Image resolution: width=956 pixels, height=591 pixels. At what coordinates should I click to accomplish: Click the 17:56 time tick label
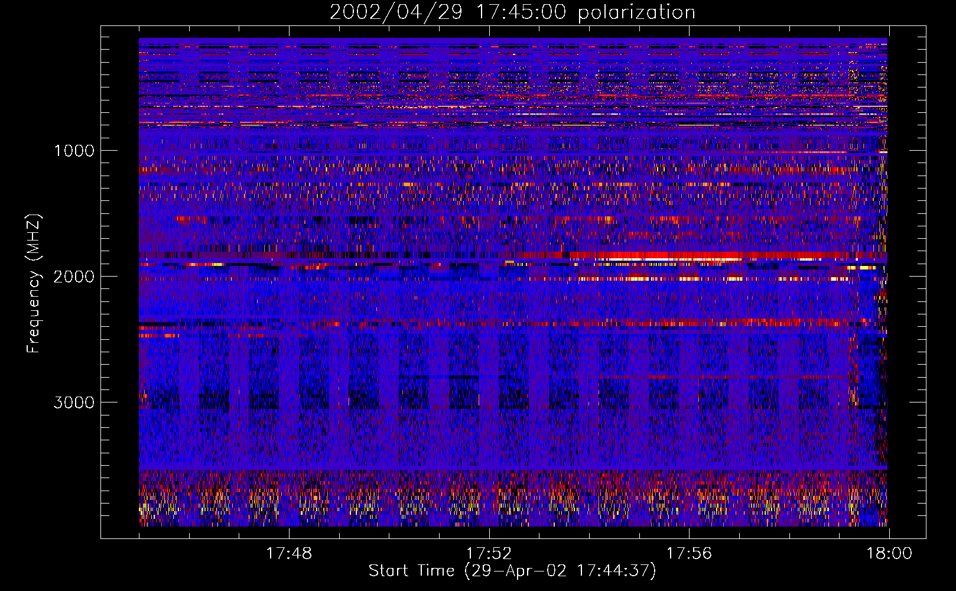click(x=689, y=554)
